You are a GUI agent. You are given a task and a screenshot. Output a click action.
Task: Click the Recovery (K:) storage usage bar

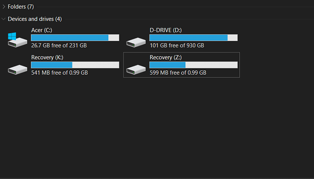[x=75, y=65]
